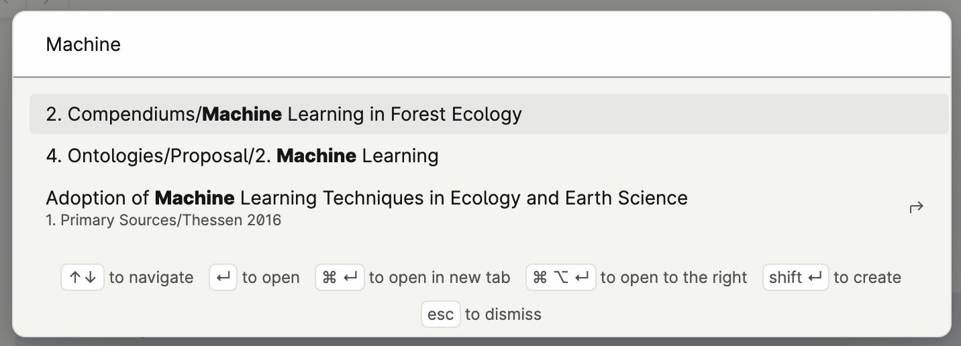Click the command-option-return key icon

[561, 278]
